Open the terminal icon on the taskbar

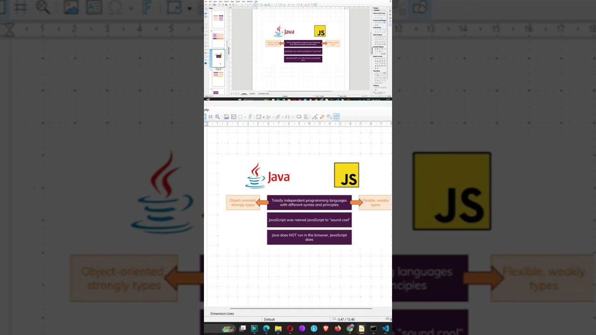click(x=373, y=328)
